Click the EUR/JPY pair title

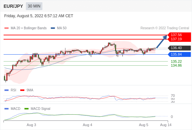pos(13,6)
